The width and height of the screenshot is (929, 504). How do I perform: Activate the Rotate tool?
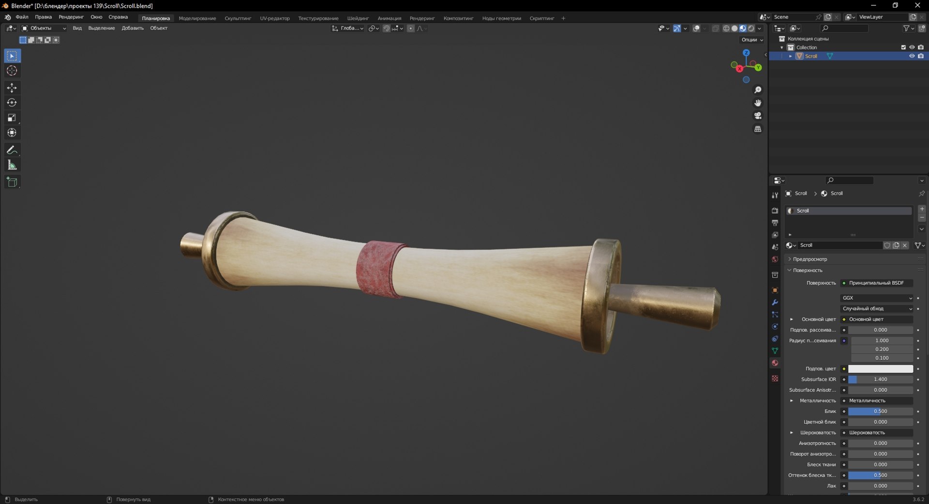12,103
